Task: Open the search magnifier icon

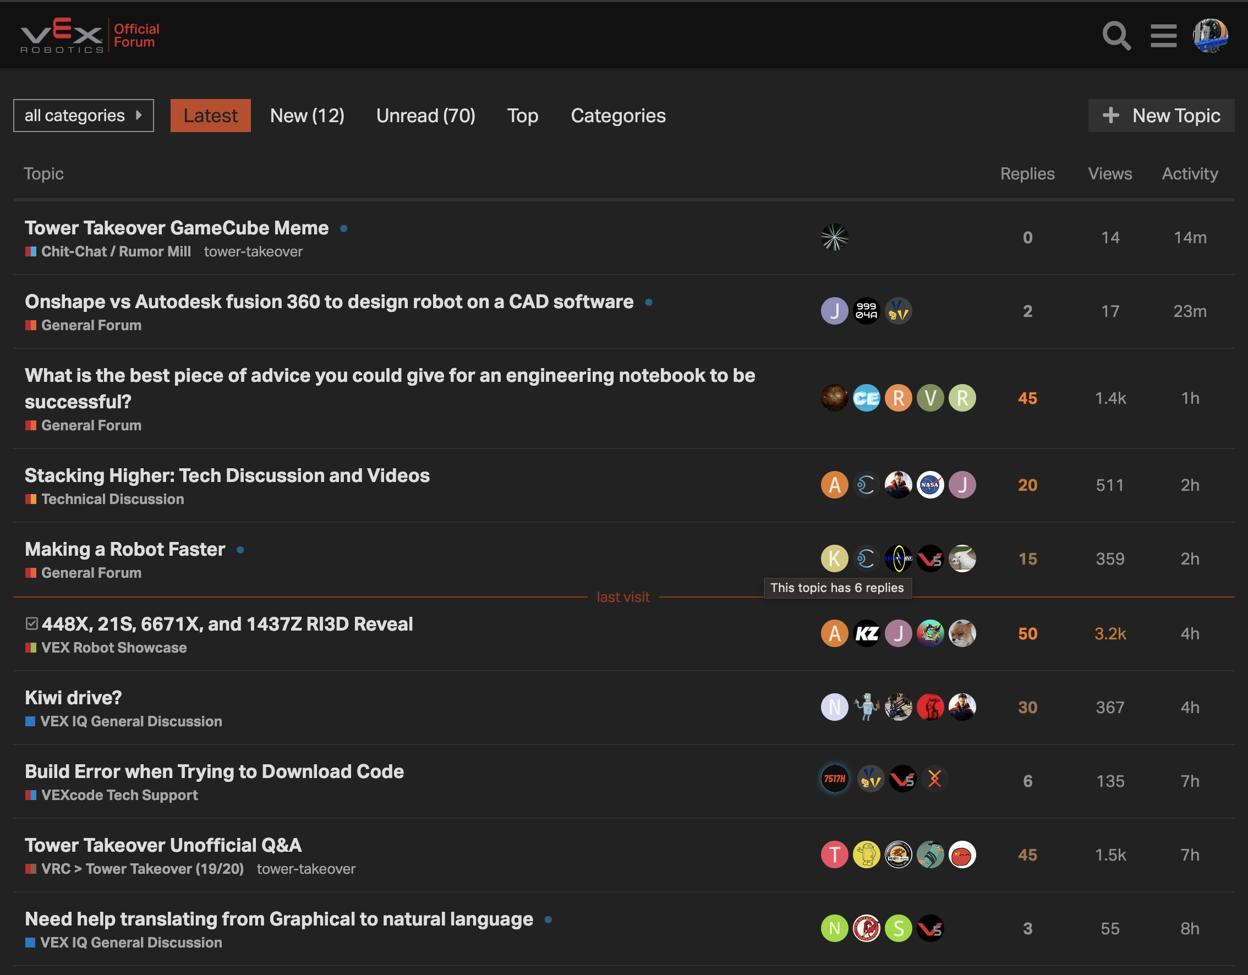Action: (x=1116, y=36)
